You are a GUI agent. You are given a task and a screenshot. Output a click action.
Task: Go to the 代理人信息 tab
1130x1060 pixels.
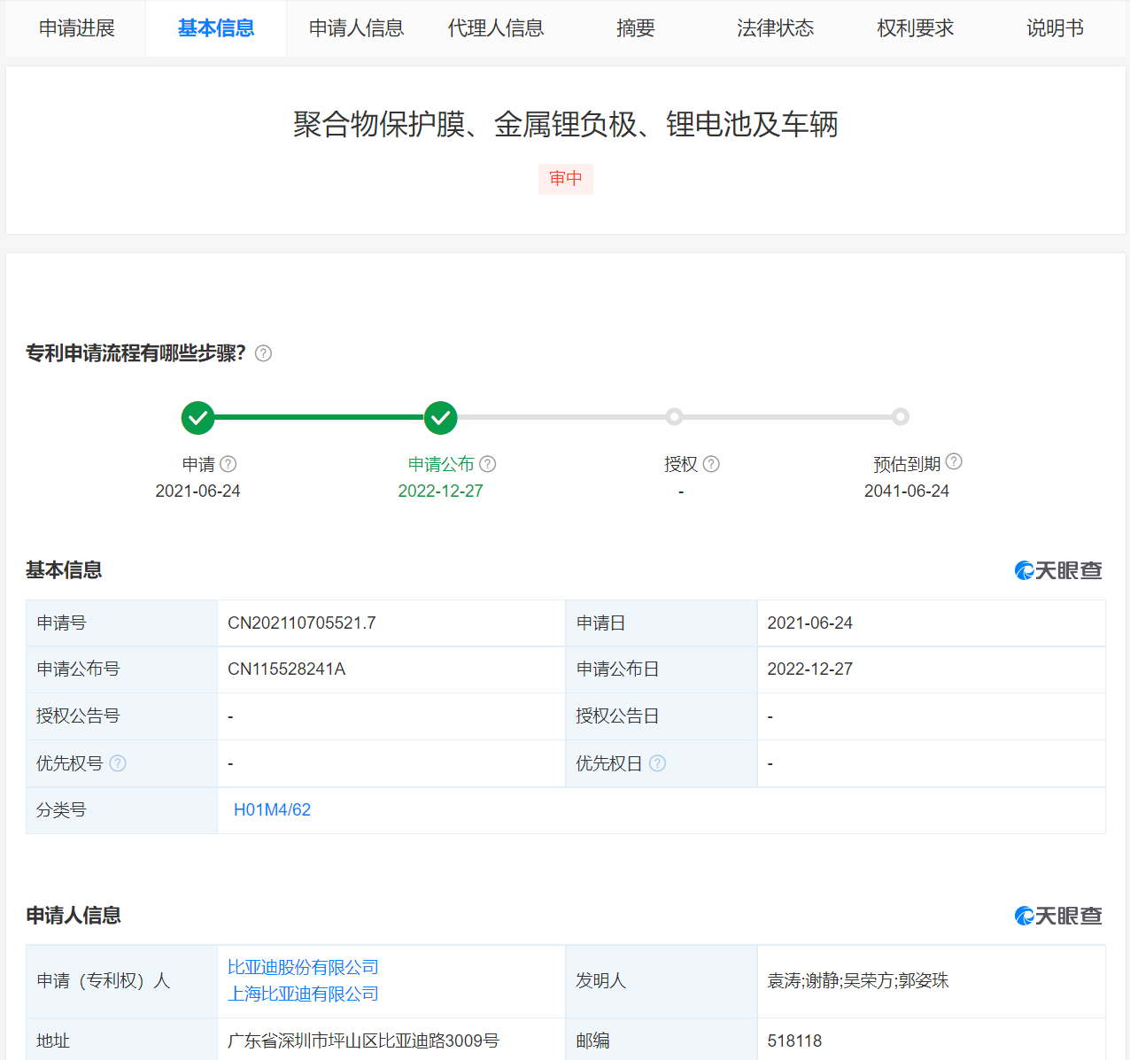coord(496,28)
